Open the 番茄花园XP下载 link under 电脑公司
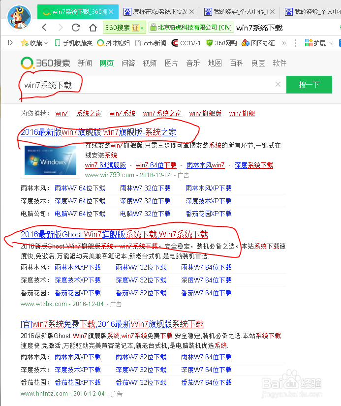 click(209, 214)
